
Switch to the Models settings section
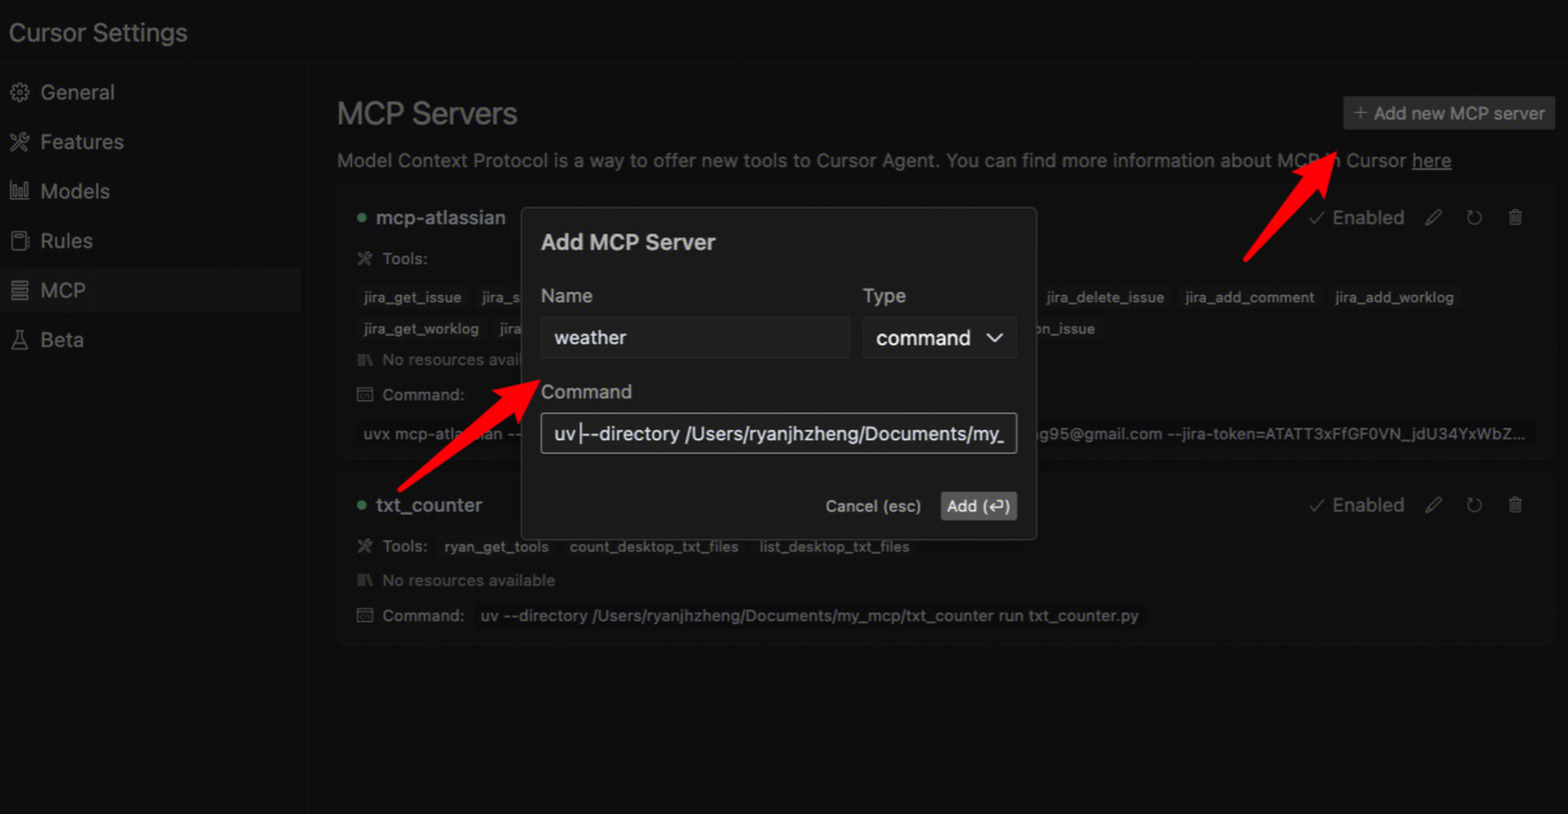[x=75, y=192]
